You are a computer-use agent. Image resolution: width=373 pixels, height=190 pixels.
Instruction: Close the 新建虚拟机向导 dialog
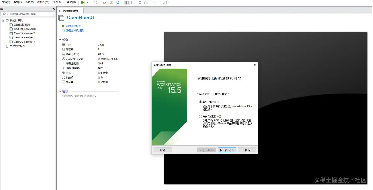tap(255, 65)
